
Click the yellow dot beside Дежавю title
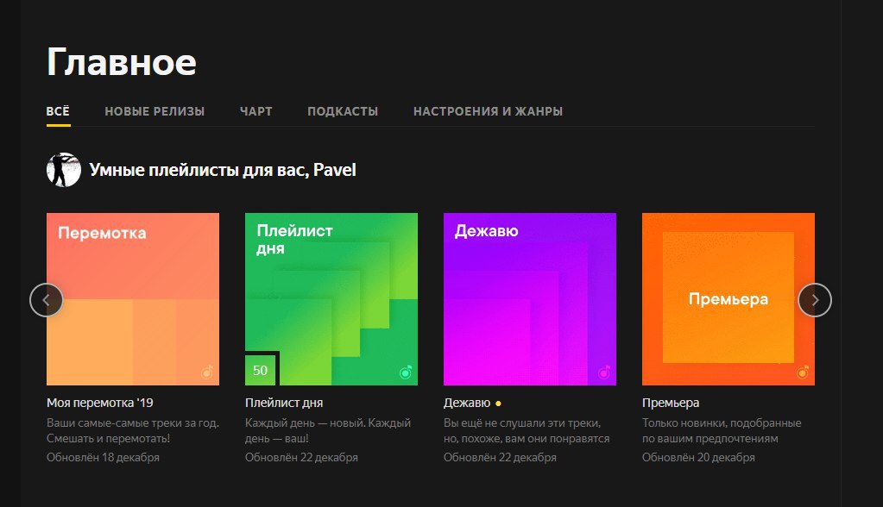[498, 404]
